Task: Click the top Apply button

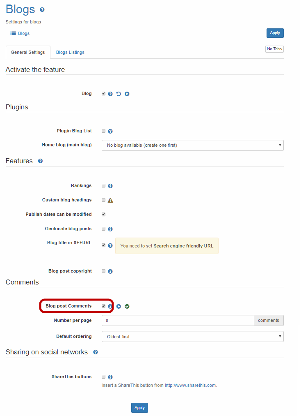Action: coord(275,33)
